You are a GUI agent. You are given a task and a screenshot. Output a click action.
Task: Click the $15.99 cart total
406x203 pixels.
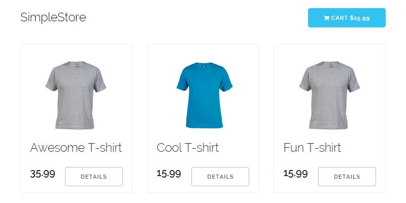(360, 18)
